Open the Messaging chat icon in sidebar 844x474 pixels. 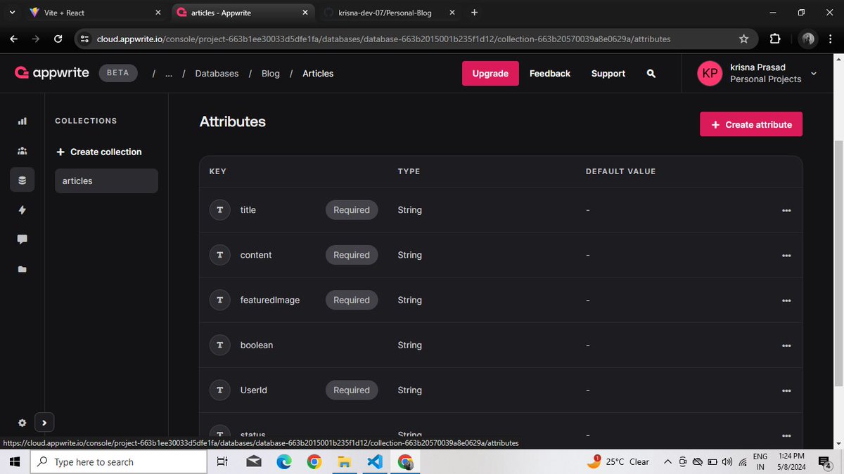pos(22,239)
